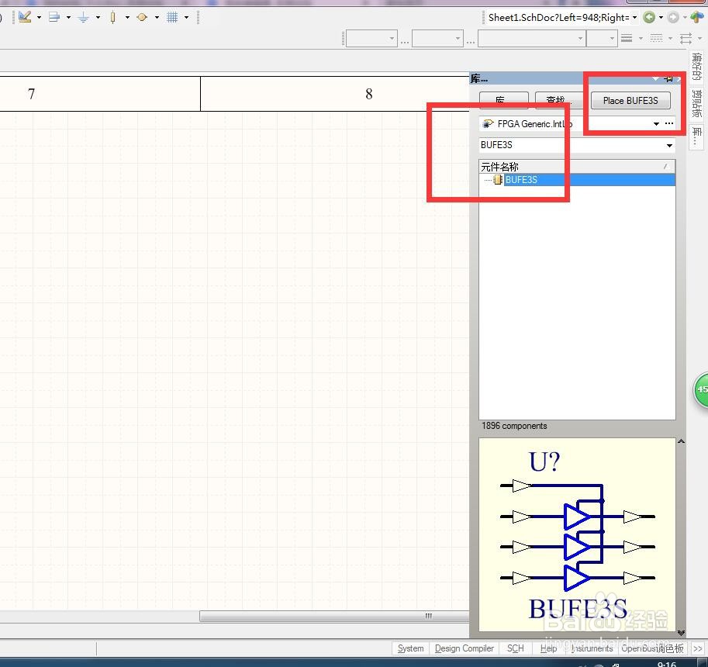Sort by the 元件名称 column header
Image resolution: width=708 pixels, height=667 pixels.
point(577,167)
